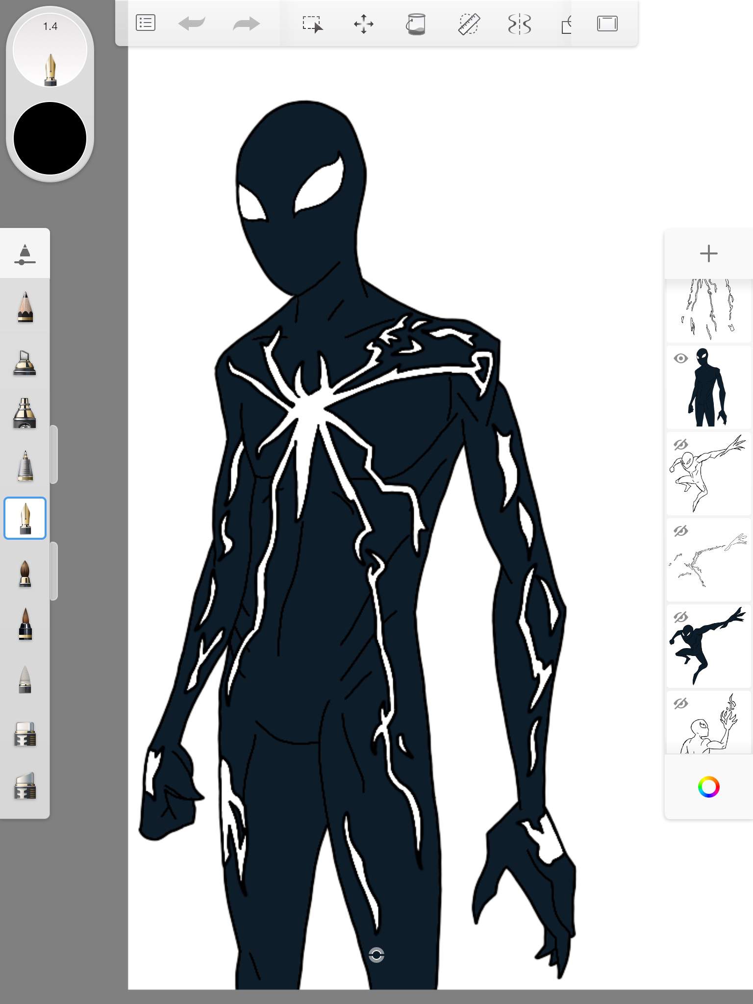Open the main menu list icon
The height and width of the screenshot is (1004, 753).
tap(146, 23)
